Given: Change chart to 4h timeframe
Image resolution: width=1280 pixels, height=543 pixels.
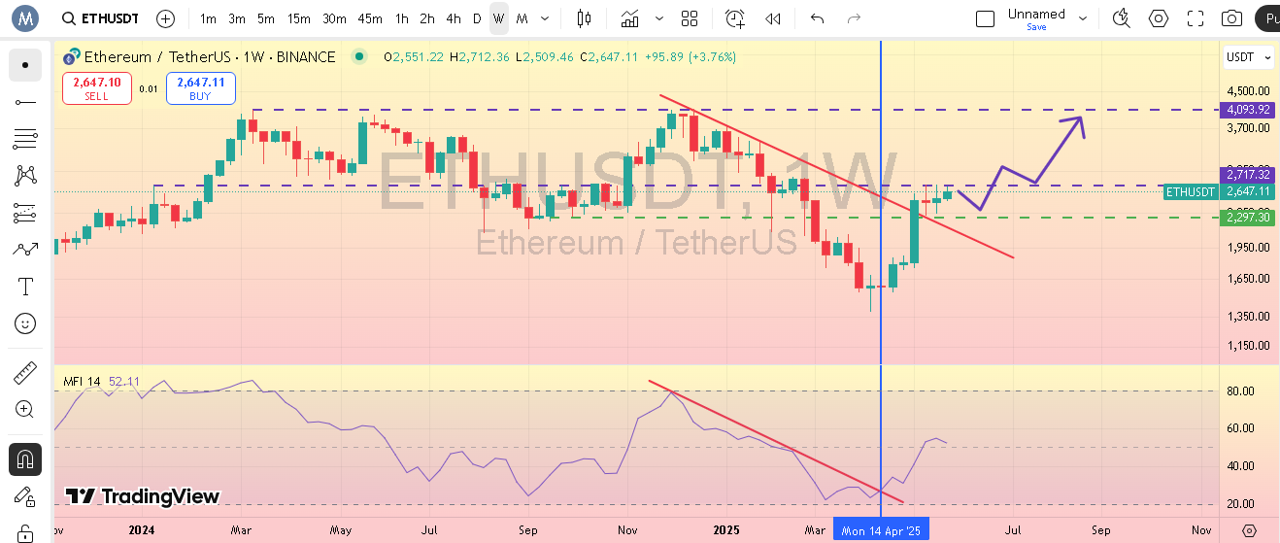Looking at the screenshot, I should (x=454, y=18).
